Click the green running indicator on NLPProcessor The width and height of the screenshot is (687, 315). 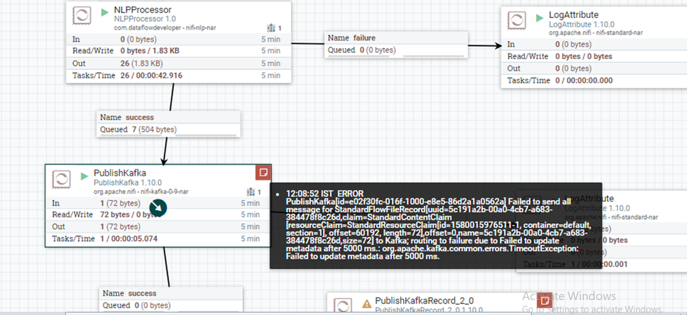[x=105, y=12]
